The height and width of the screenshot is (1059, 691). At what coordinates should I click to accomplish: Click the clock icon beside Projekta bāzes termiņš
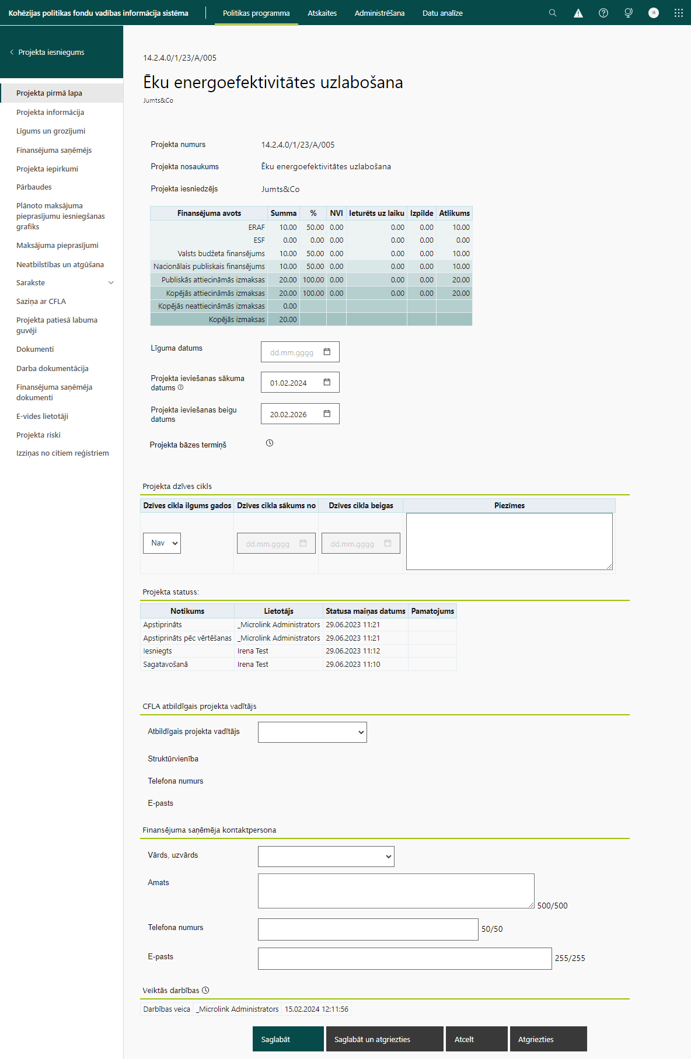(x=270, y=443)
